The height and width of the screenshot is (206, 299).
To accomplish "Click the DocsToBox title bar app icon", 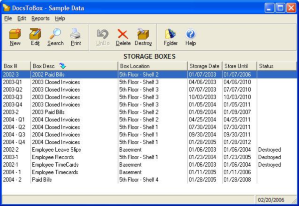I will coord(6,8).
